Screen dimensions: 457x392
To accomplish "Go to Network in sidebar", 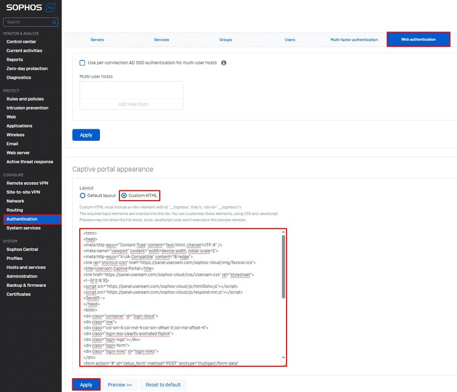I will (16, 201).
